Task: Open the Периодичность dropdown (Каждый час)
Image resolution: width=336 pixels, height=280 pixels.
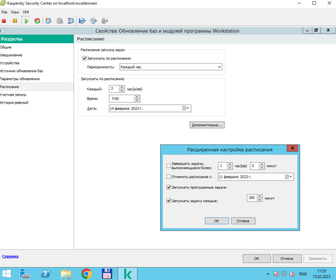Action: point(171,67)
